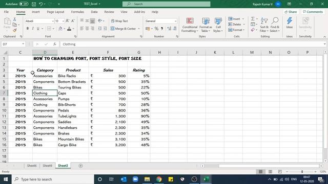The image size is (328, 184).
Task: Click the Undo arrow icon
Action: pos(41,4)
